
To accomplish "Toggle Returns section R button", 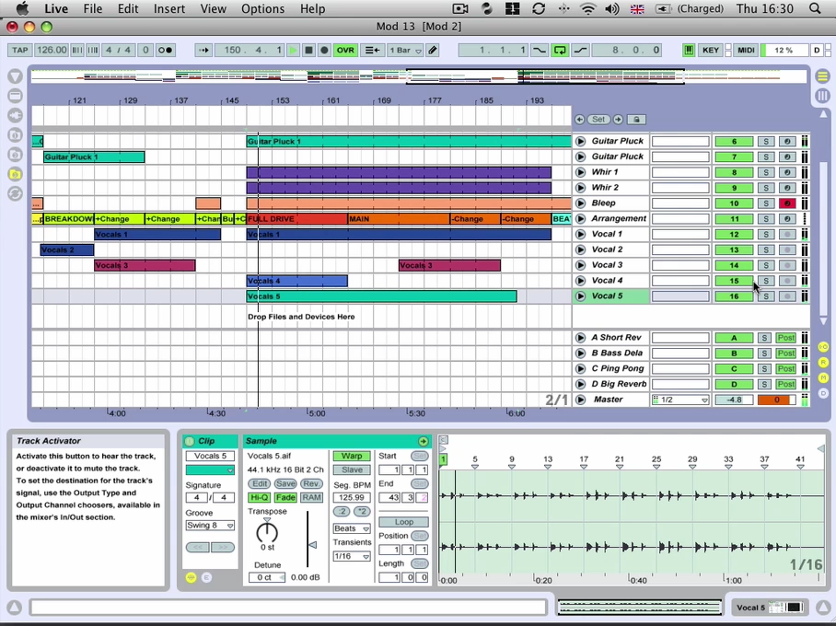I will point(823,363).
